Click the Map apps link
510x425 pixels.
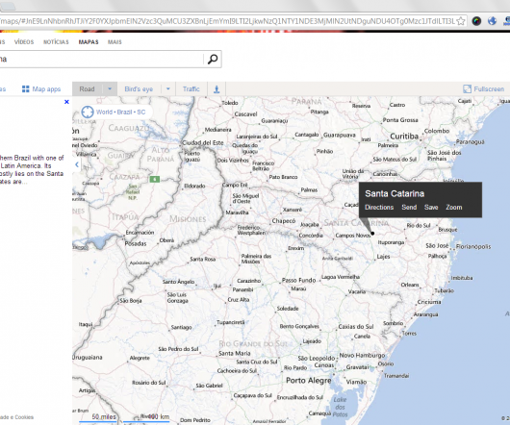46,89
